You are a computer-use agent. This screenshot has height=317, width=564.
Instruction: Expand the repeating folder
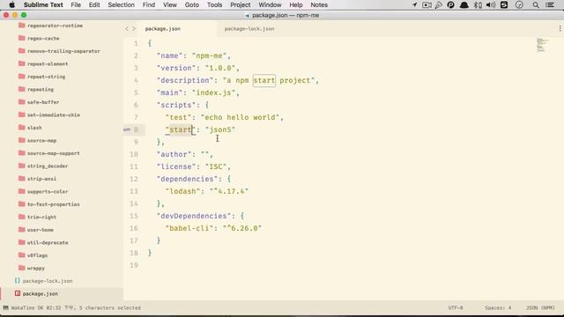(x=41, y=89)
